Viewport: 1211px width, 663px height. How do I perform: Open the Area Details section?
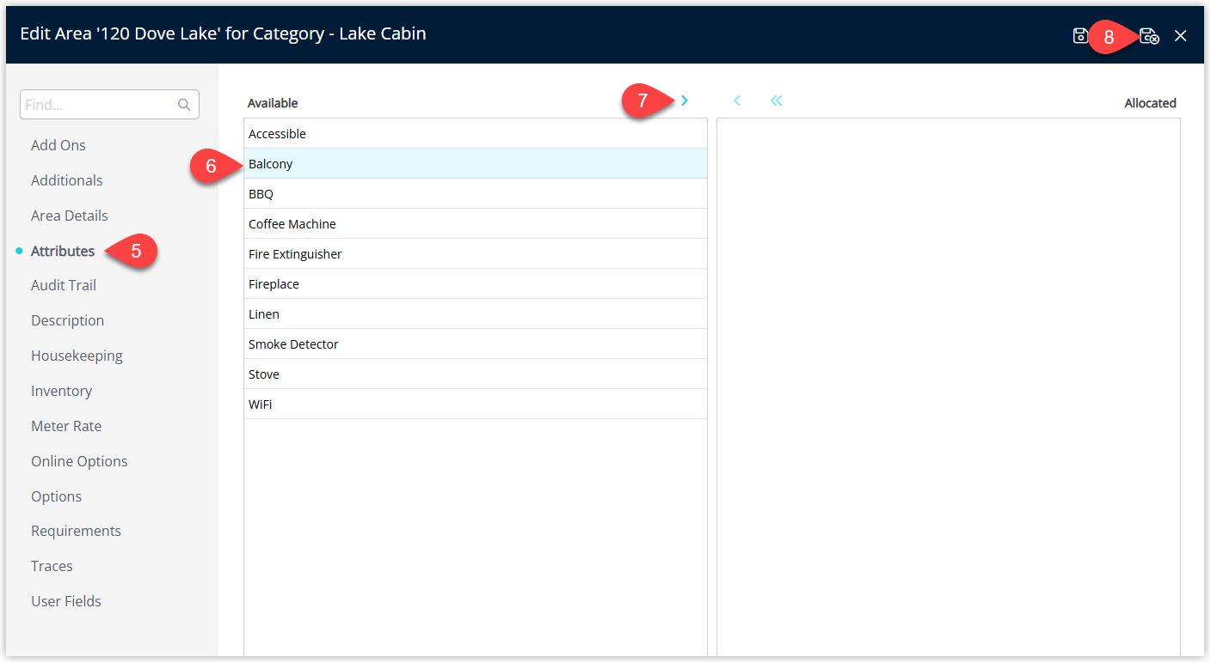70,216
